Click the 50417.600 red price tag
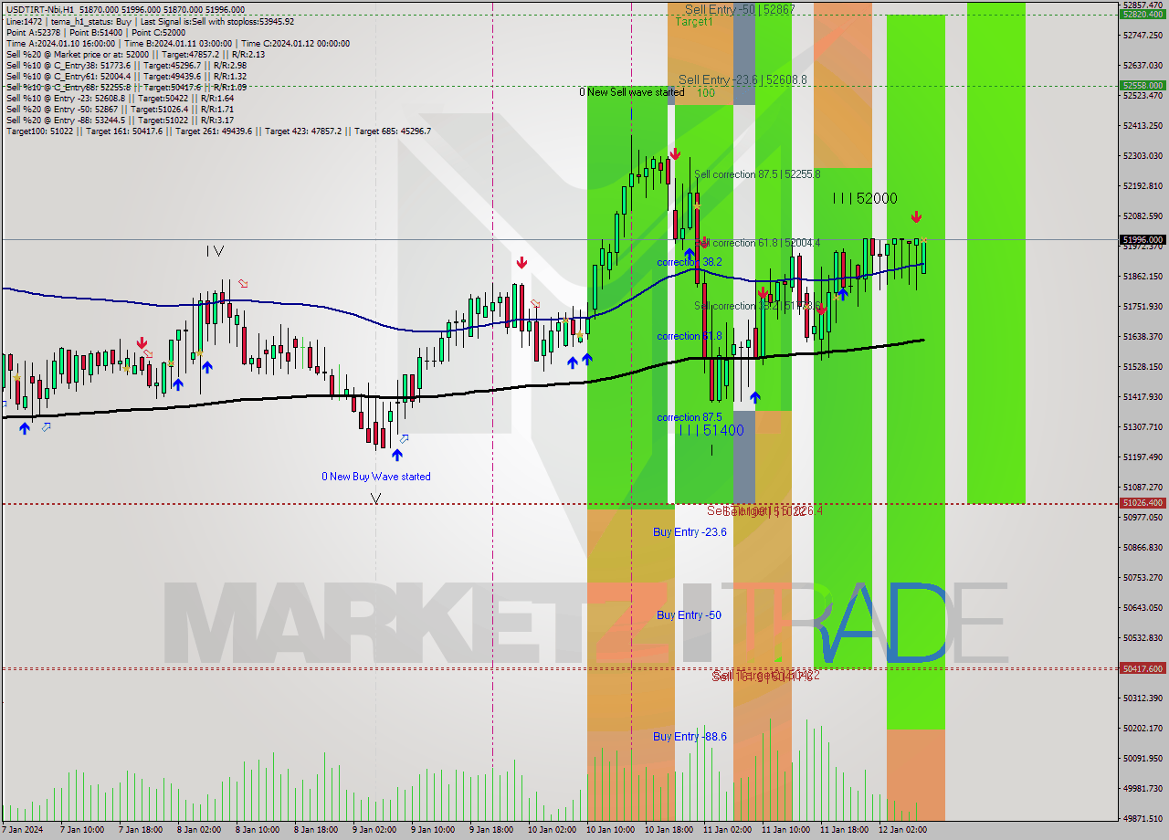Image resolution: width=1169 pixels, height=840 pixels. (x=1143, y=668)
